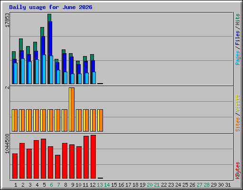Click the cyan pages bar for day 12
The image size is (243, 190).
click(94, 78)
